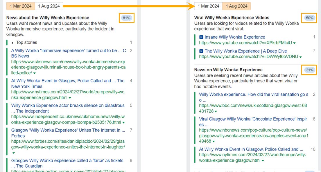The width and height of the screenshot is (321, 172).
Task: Click the 81% intent share badge
Action: (x=127, y=18)
